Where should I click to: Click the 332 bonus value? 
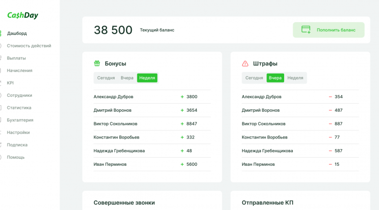click(190, 137)
